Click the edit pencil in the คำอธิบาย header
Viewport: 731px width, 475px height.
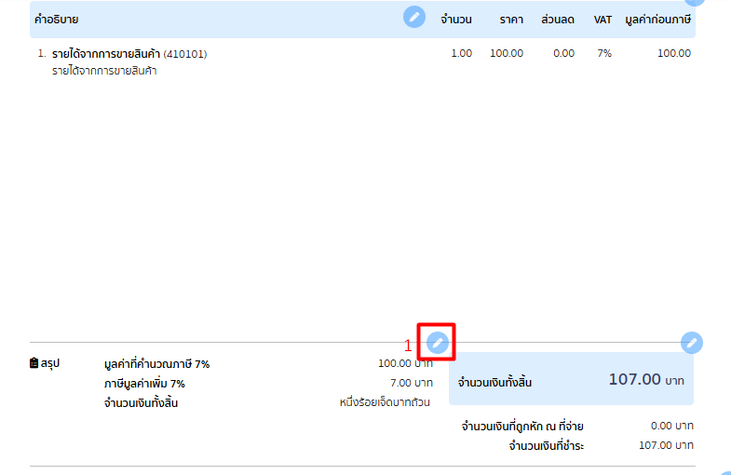414,18
